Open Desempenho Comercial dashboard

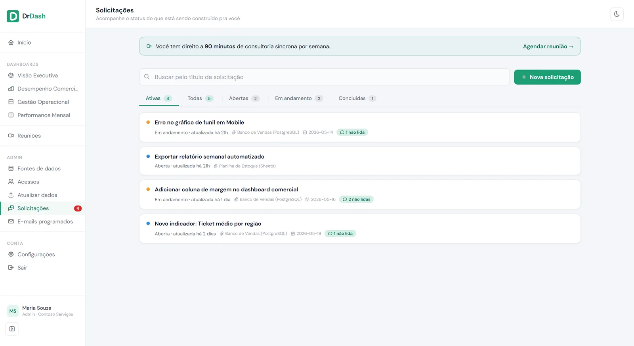tap(42, 89)
